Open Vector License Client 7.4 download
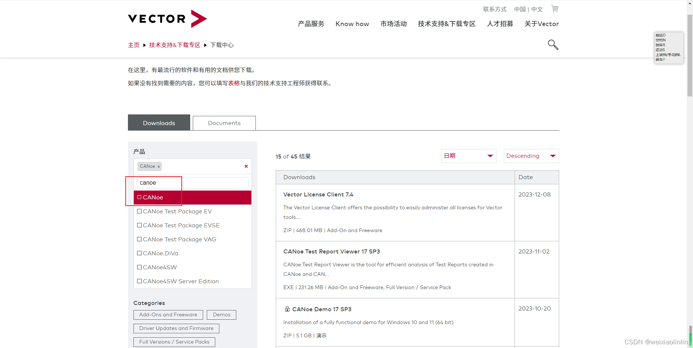This screenshot has height=348, width=693. [318, 194]
